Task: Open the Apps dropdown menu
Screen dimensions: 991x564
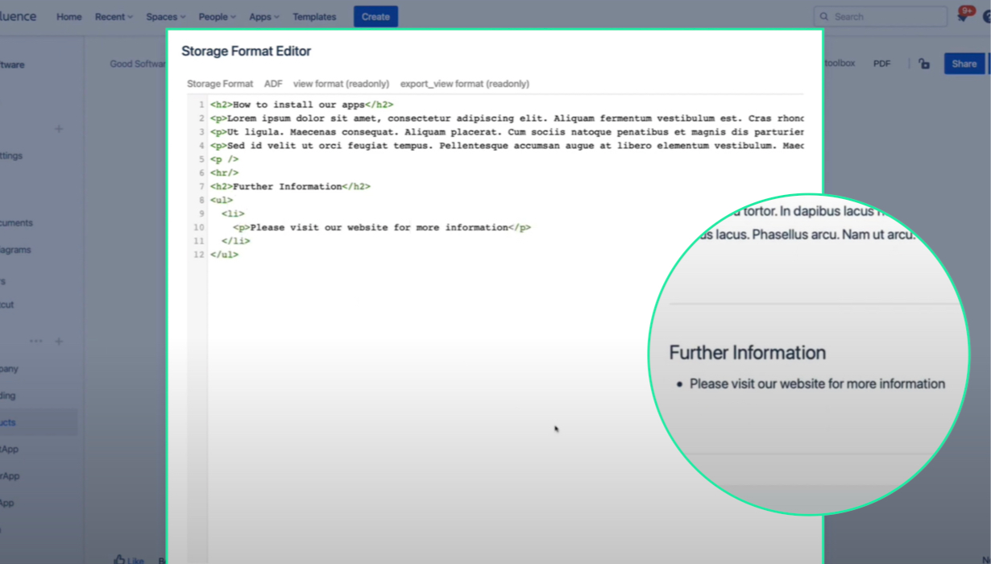Action: [x=264, y=16]
